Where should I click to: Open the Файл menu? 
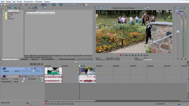point(3,2)
